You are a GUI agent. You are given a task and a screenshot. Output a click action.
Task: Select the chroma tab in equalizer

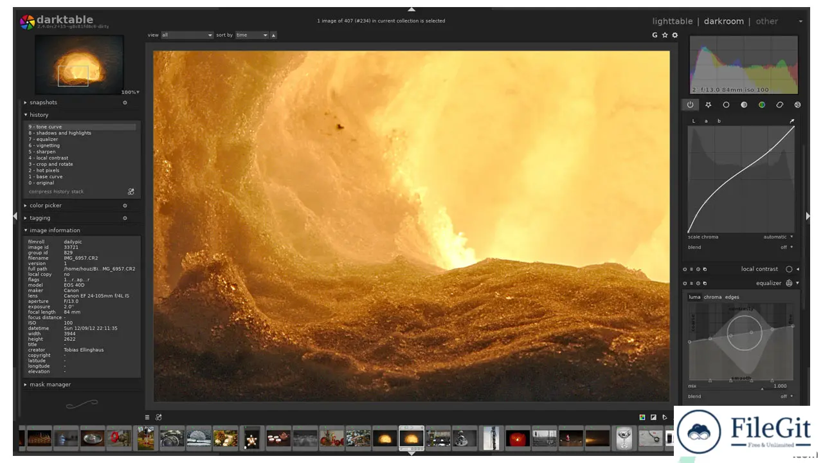click(712, 297)
